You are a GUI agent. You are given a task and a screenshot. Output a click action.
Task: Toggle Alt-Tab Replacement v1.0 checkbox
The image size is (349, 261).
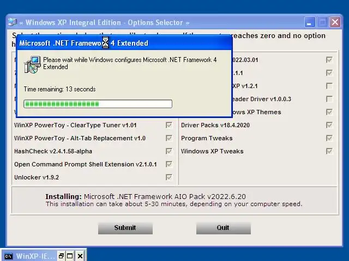pyautogui.click(x=169, y=138)
